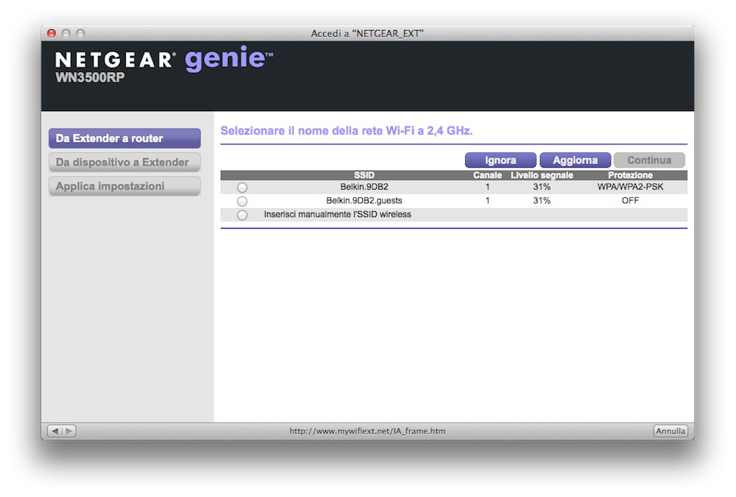736x497 pixels.
Task: Close the NETGEAR_EXT login window
Action: click(x=52, y=34)
